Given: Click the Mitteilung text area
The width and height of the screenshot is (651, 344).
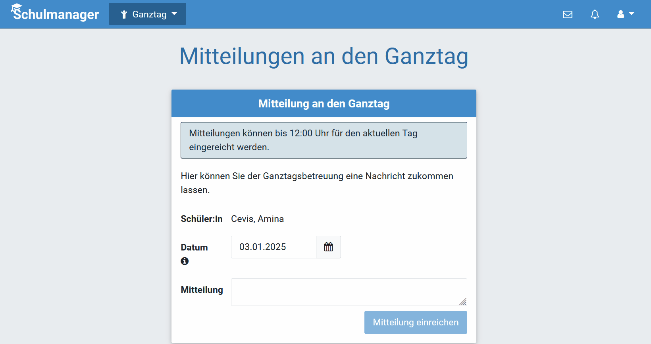Looking at the screenshot, I should (349, 292).
